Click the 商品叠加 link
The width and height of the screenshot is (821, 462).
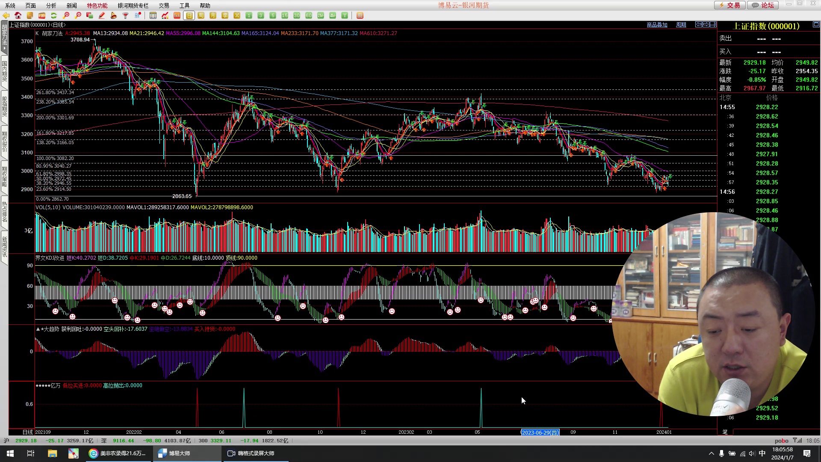coord(657,25)
